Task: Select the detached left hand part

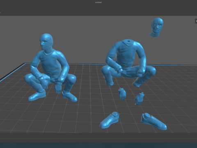Action: [122, 94]
